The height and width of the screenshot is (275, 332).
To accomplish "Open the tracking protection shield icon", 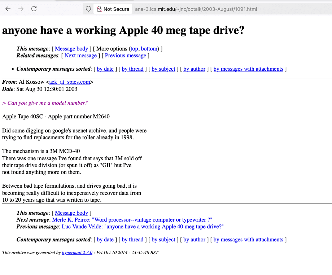I will pyautogui.click(x=88, y=9).
